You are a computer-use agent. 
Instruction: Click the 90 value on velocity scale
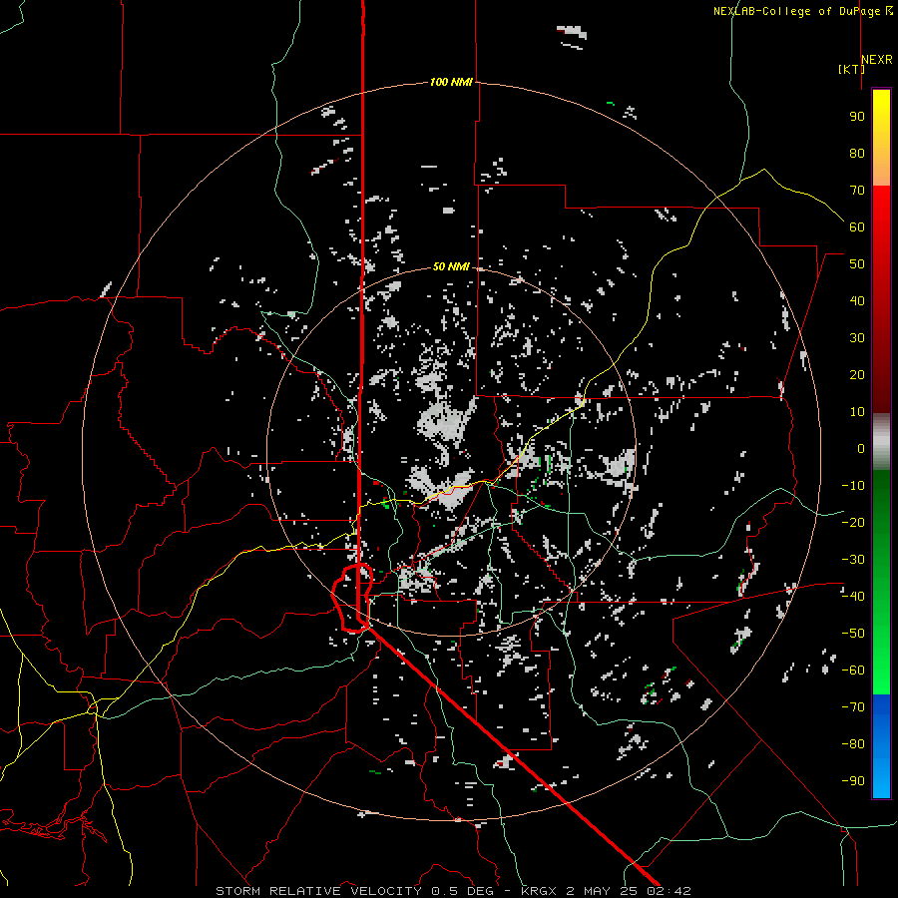click(x=857, y=117)
